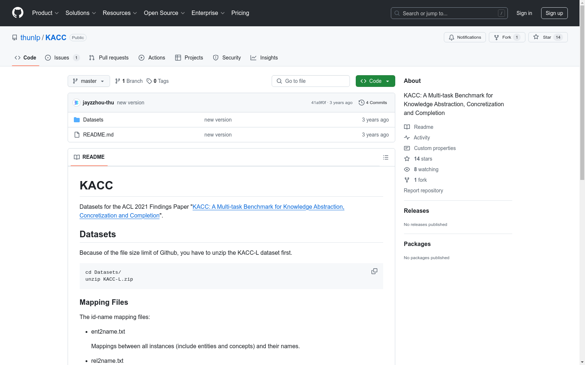
Task: Open the README outline icon
Action: pyautogui.click(x=386, y=157)
